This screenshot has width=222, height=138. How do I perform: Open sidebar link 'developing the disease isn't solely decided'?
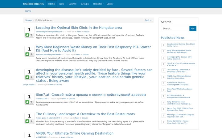[179, 58]
